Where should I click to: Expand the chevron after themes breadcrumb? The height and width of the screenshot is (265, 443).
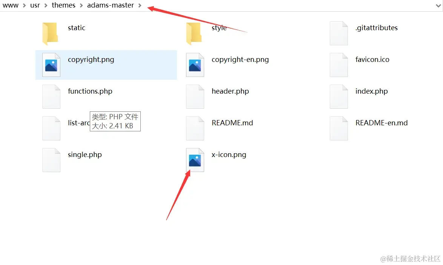pyautogui.click(x=82, y=5)
